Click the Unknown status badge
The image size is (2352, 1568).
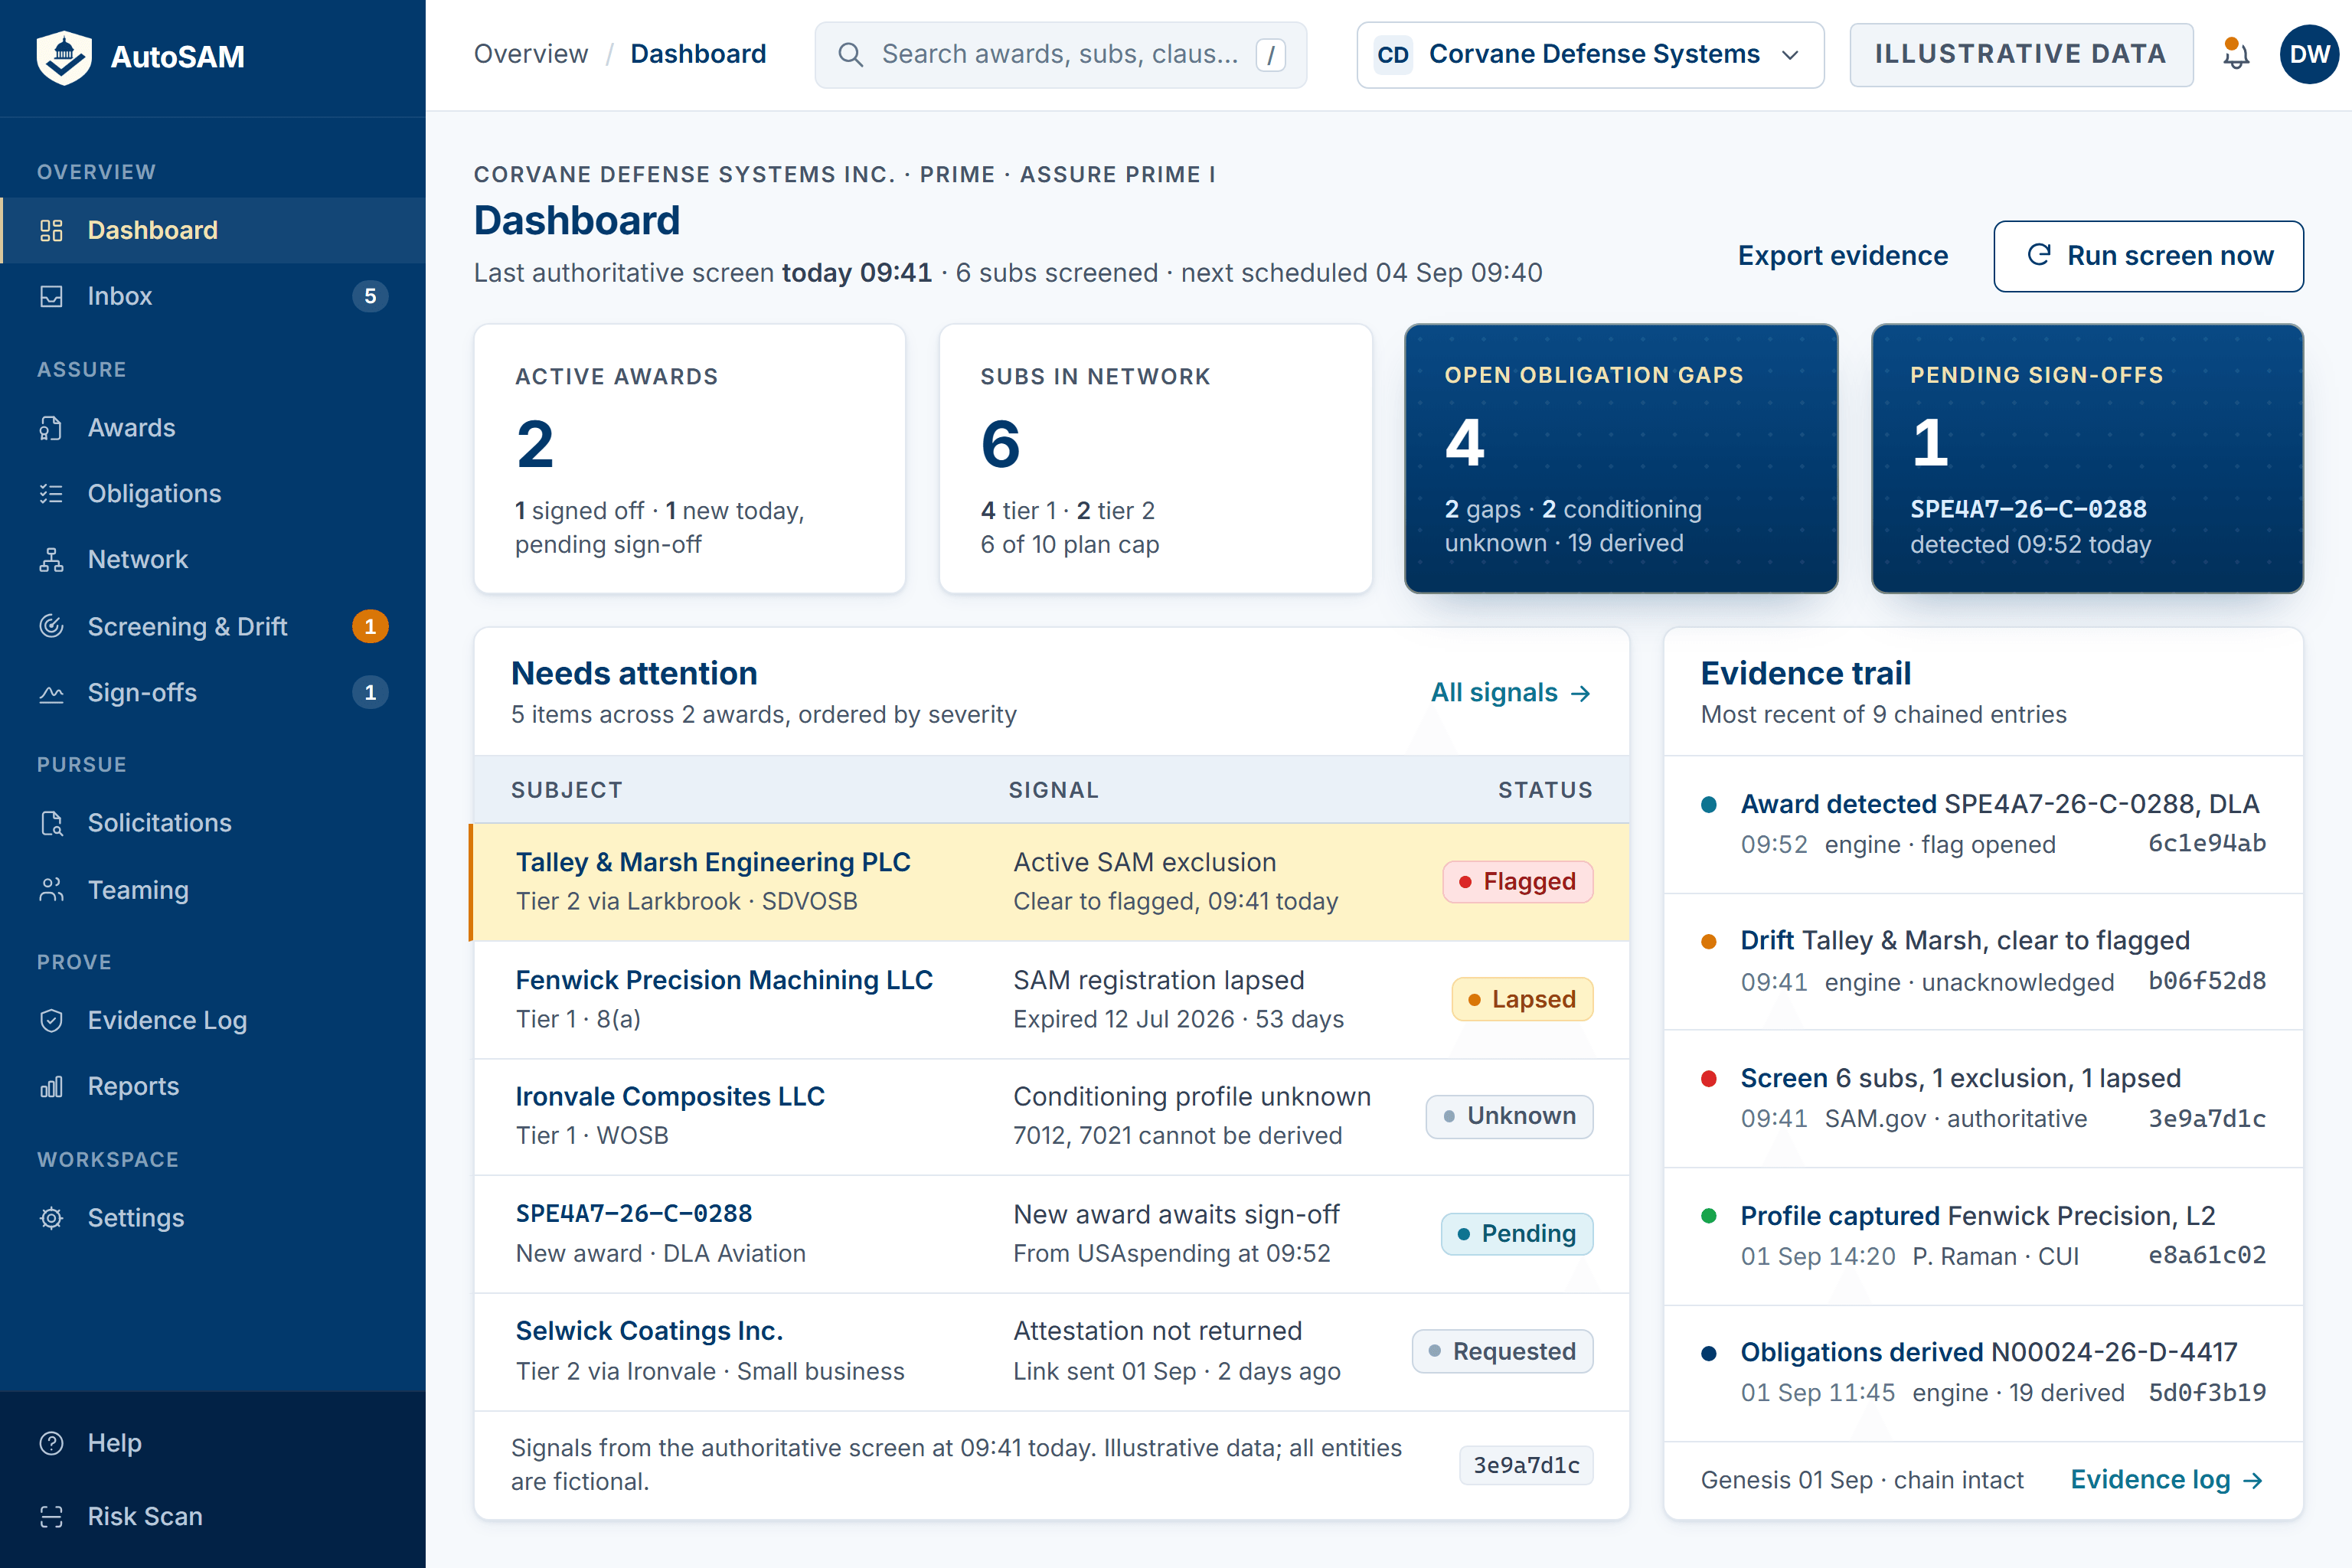(1509, 1117)
